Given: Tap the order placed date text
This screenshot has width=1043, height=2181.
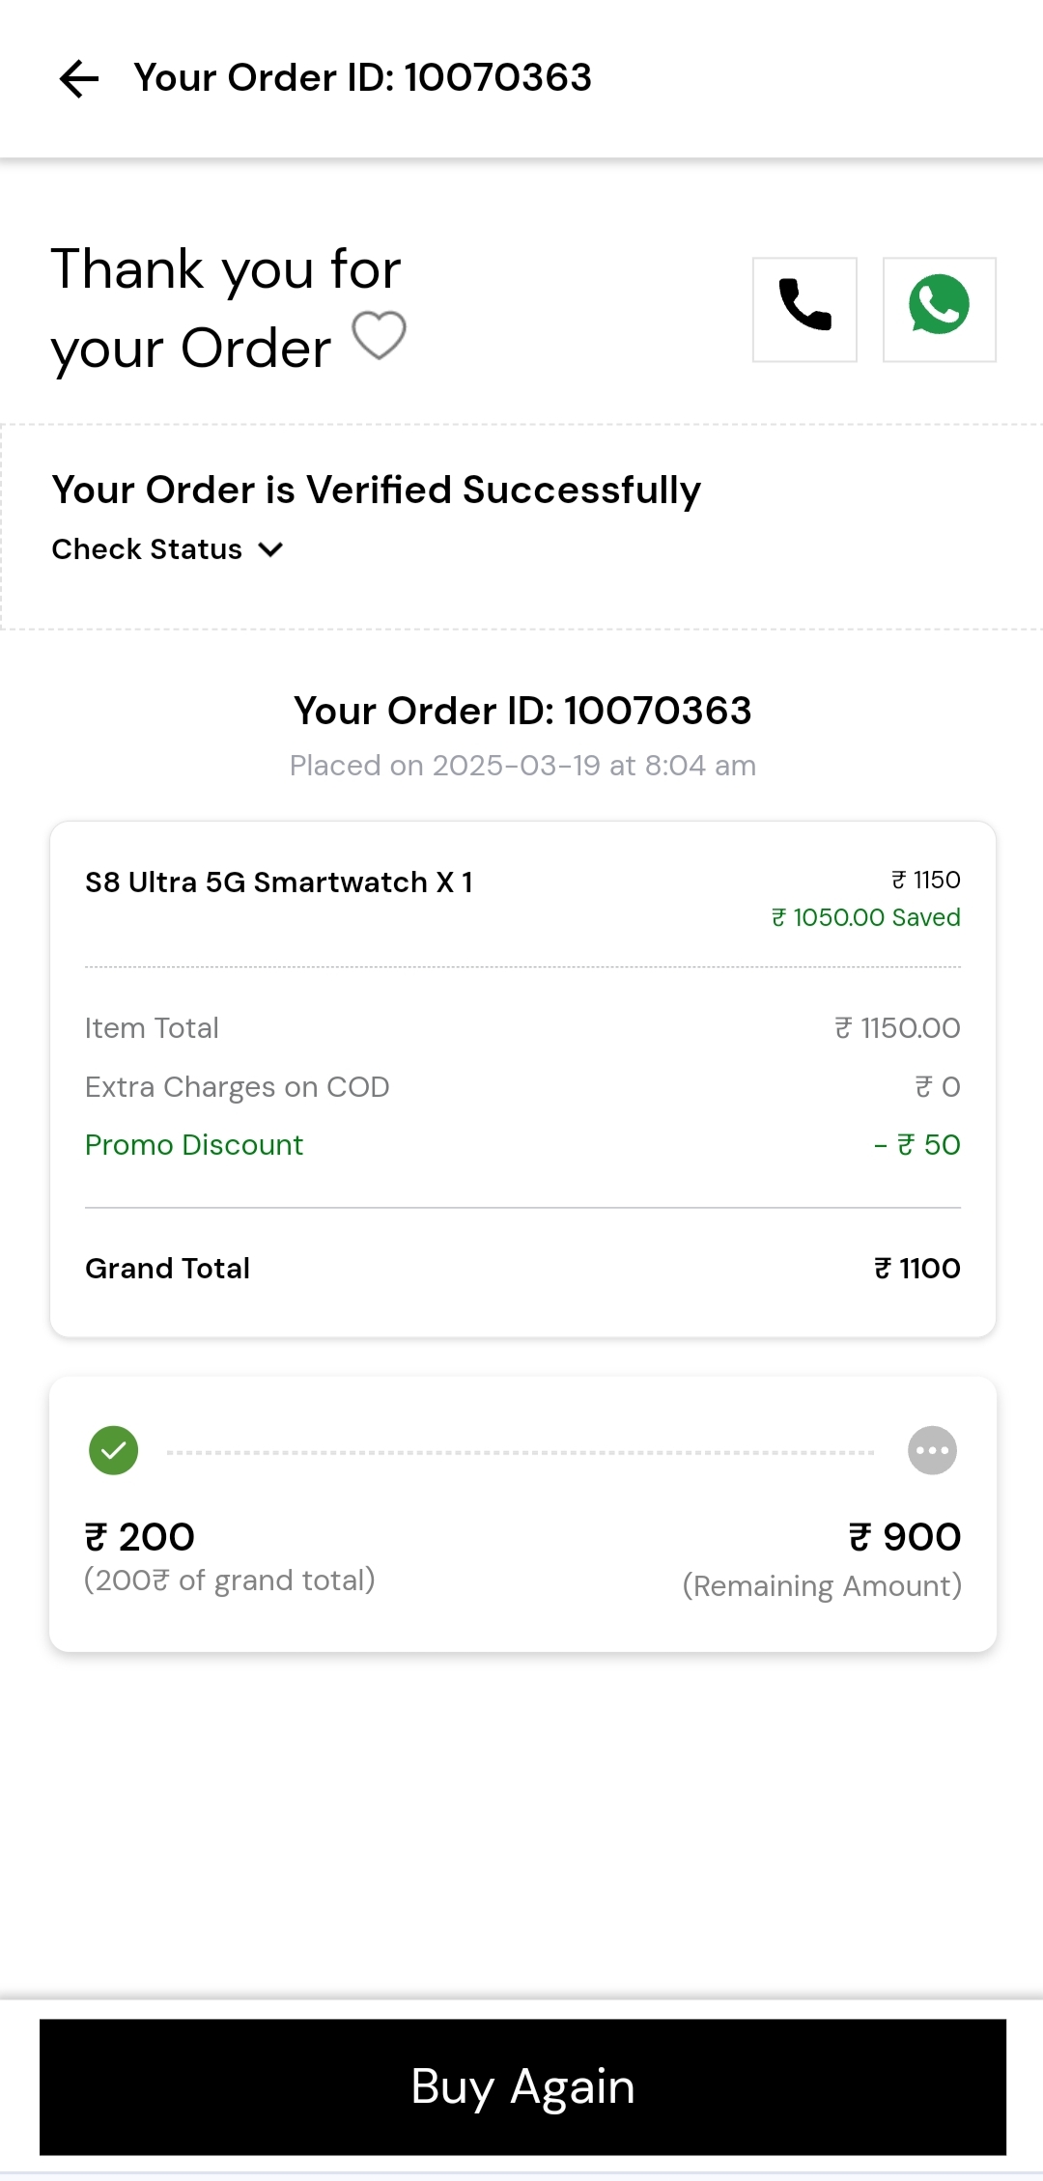Looking at the screenshot, I should pos(522,766).
